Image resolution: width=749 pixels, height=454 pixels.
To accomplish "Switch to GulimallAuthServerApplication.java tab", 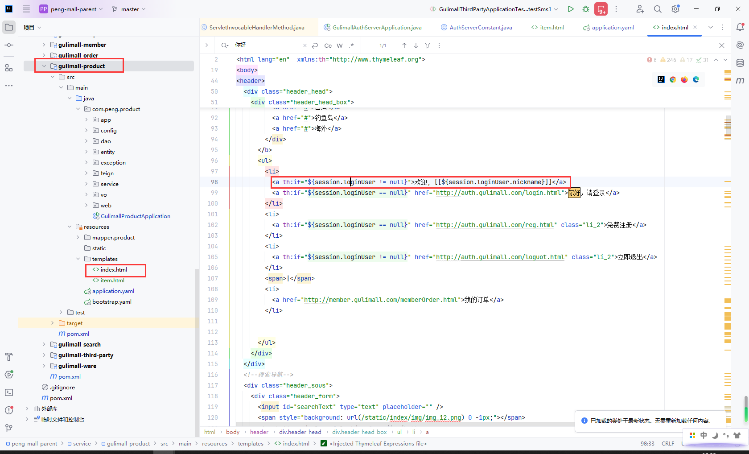I will (373, 27).
